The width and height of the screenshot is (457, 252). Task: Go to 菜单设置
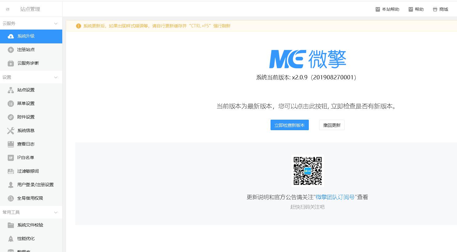[x=31, y=104]
